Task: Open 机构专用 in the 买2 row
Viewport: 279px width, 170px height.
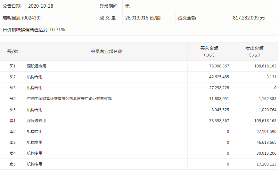Action: (35, 77)
